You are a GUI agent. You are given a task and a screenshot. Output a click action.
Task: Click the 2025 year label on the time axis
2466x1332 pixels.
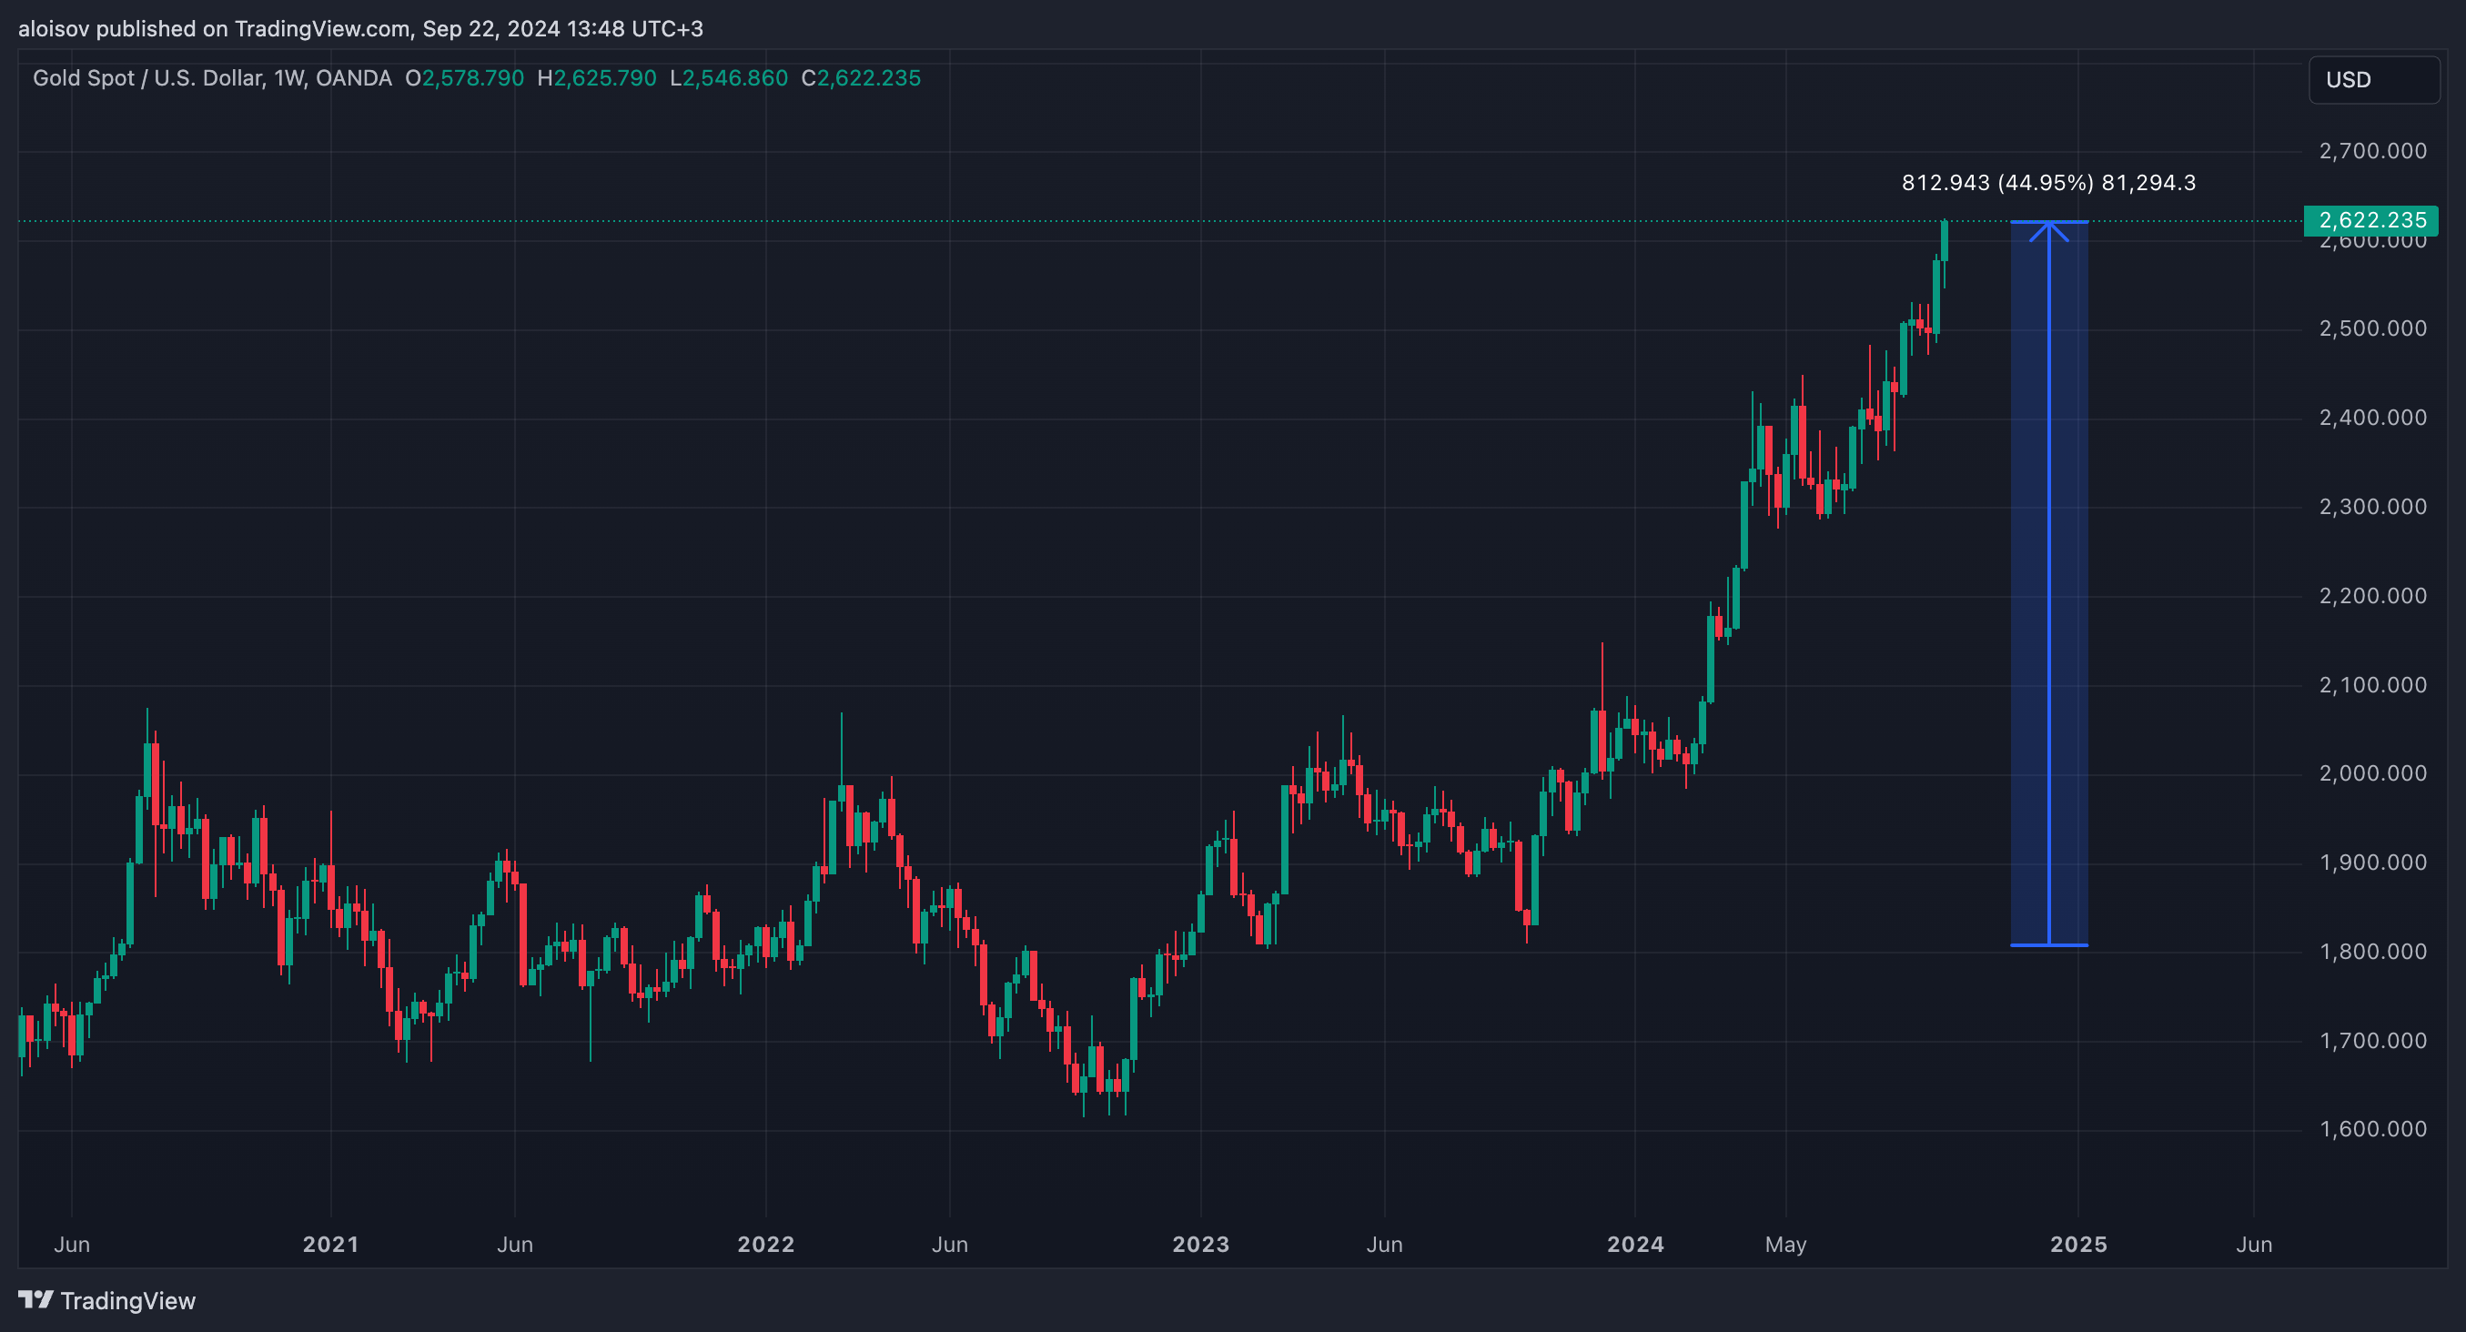pyautogui.click(x=2078, y=1244)
